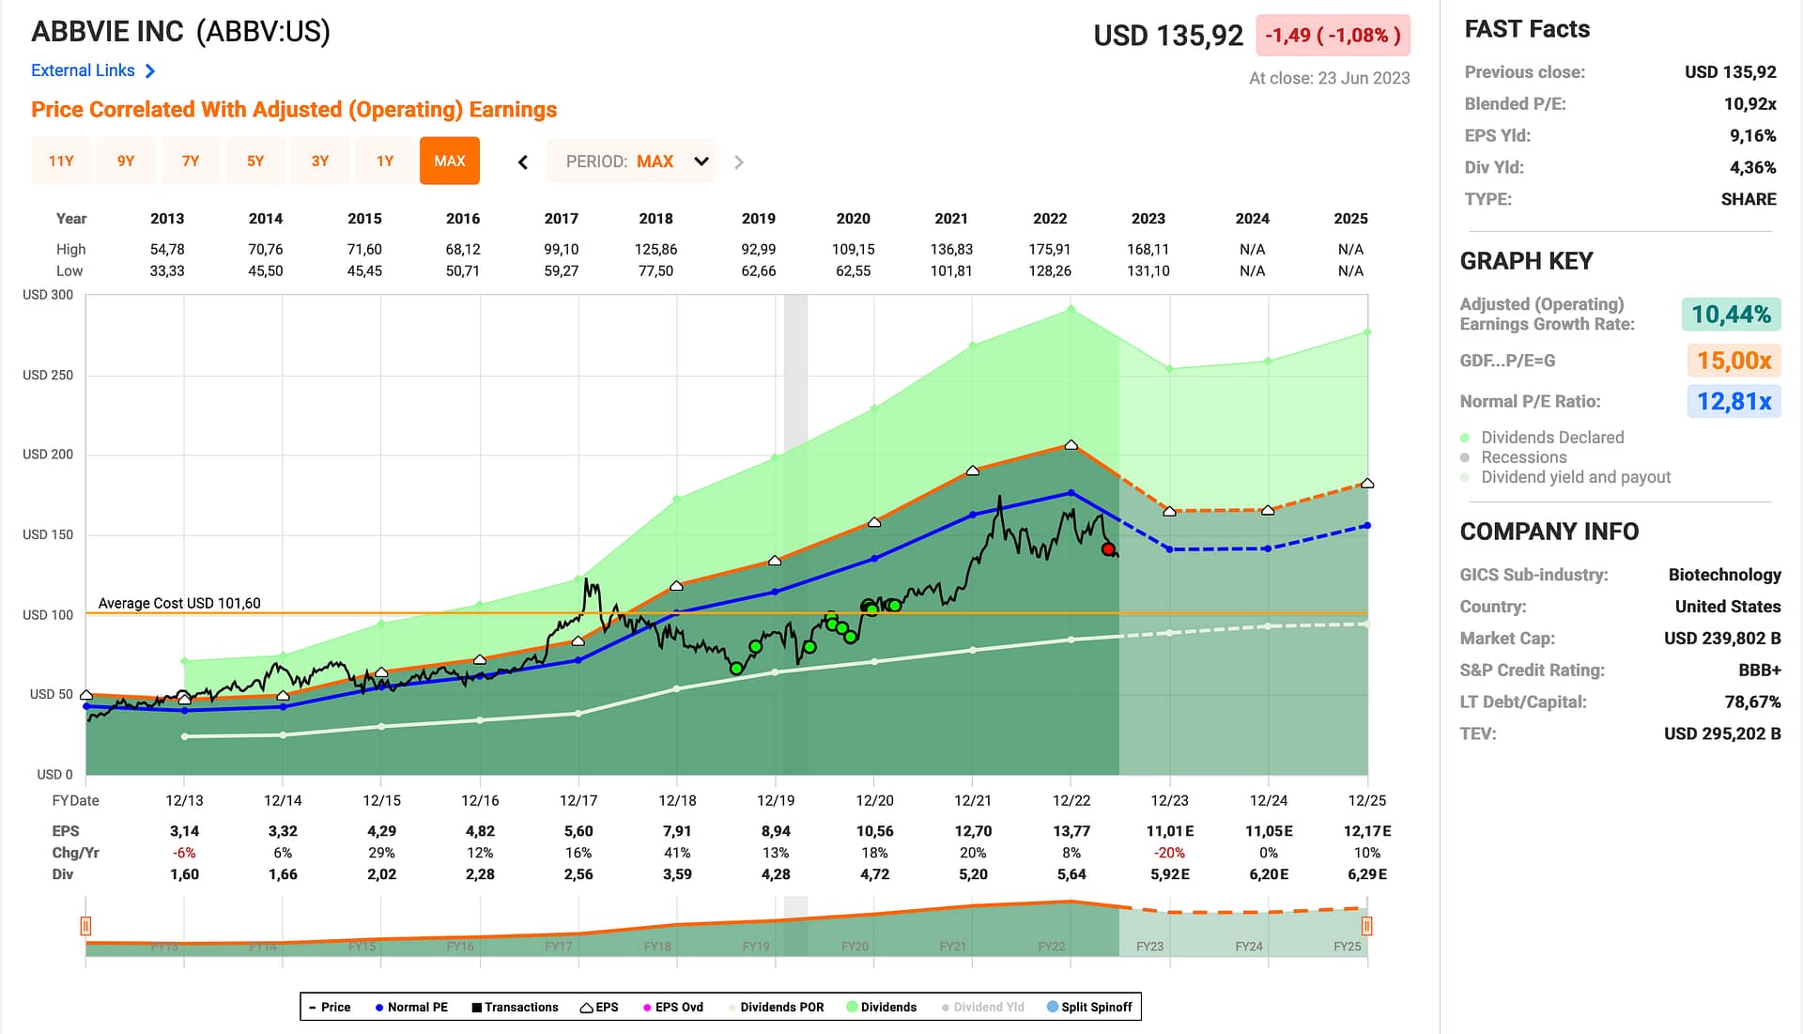Click the FY17 label in range navigator
The height and width of the screenshot is (1034, 1803).
click(x=559, y=947)
